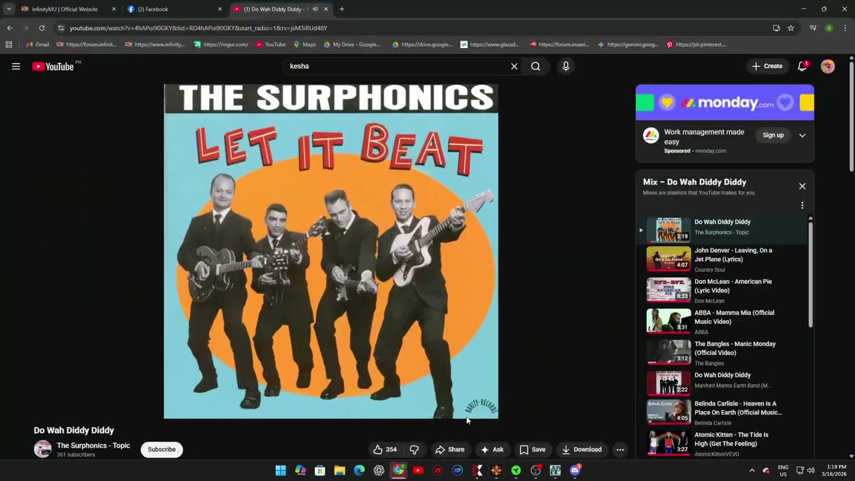Viewport: 855px width, 481px height.
Task: Expand the monday.com ad details
Action: click(802, 136)
